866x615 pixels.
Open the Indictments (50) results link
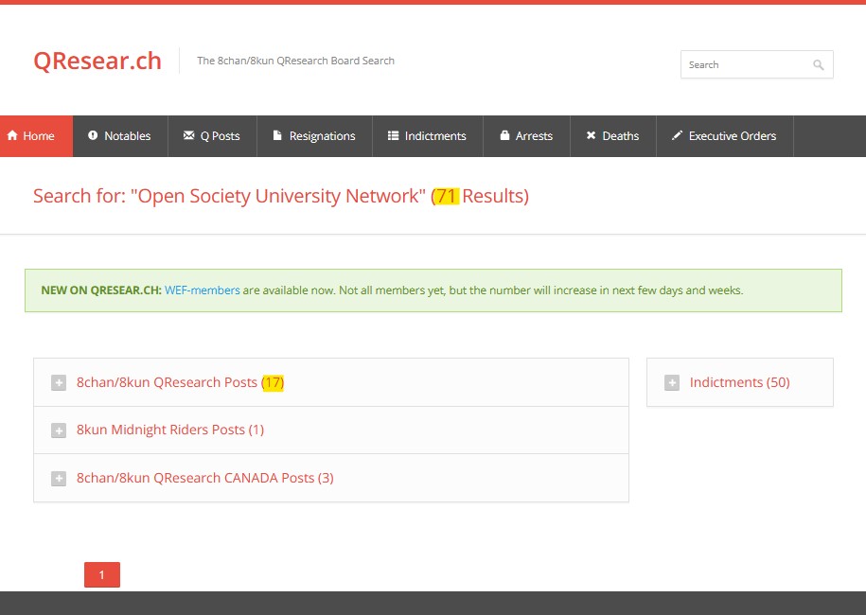tap(739, 382)
